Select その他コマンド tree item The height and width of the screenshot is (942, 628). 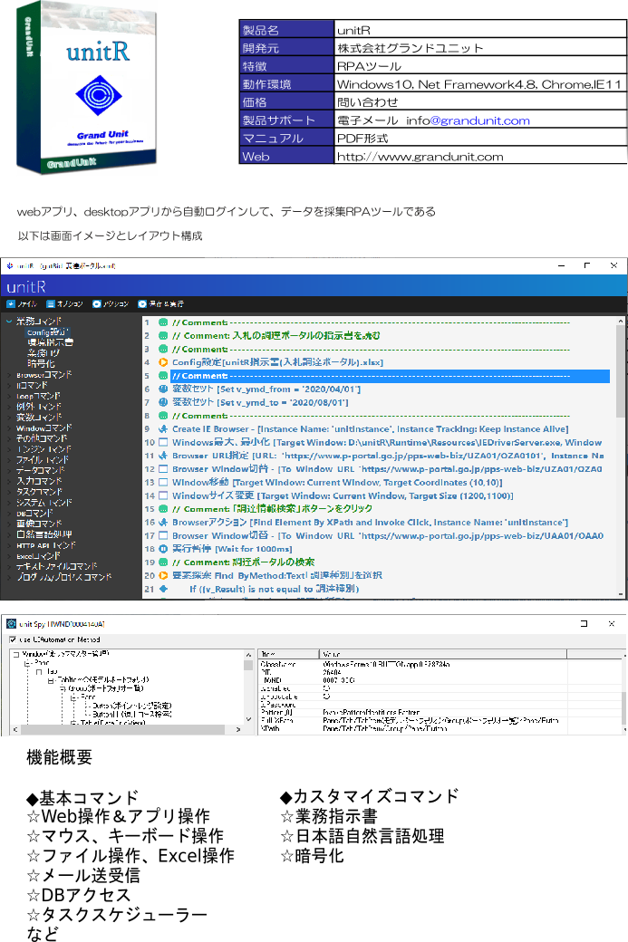40,439
